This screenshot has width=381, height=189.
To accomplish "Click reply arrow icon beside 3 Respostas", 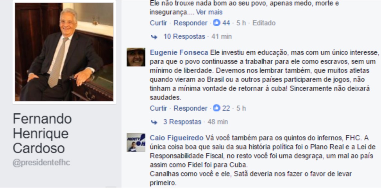I will click(x=154, y=122).
